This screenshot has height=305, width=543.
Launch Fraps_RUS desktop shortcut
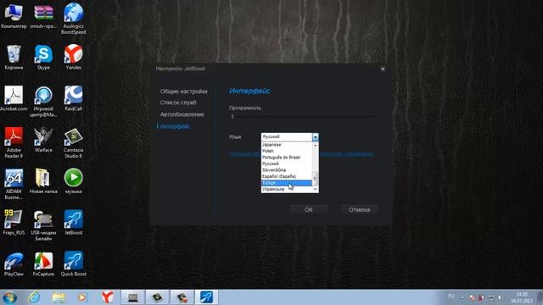tap(14, 222)
